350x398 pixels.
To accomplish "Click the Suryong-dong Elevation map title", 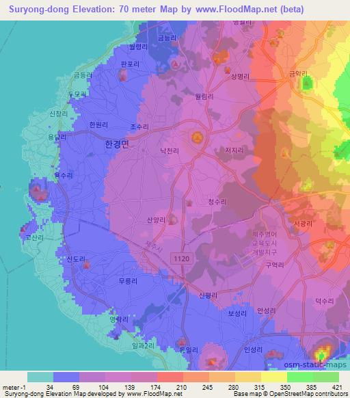I will (x=157, y=10).
